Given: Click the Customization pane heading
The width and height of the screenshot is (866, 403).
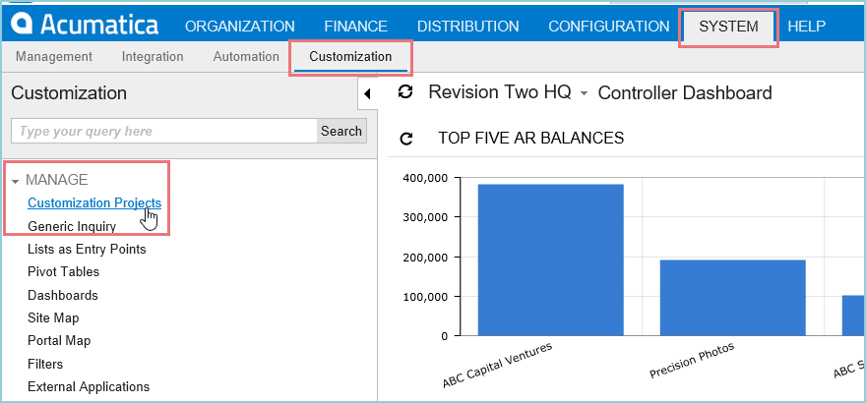Looking at the screenshot, I should [x=69, y=93].
